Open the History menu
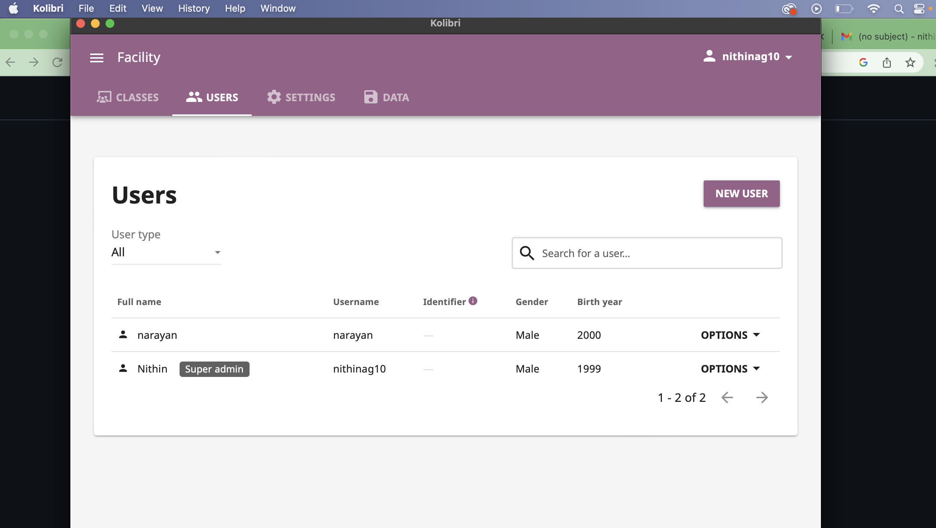 click(x=194, y=8)
